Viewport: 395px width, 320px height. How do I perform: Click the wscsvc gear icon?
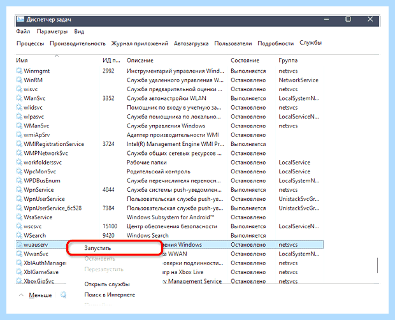[x=19, y=226]
